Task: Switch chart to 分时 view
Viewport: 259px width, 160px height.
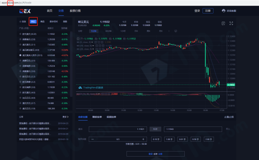Action: click(x=80, y=31)
